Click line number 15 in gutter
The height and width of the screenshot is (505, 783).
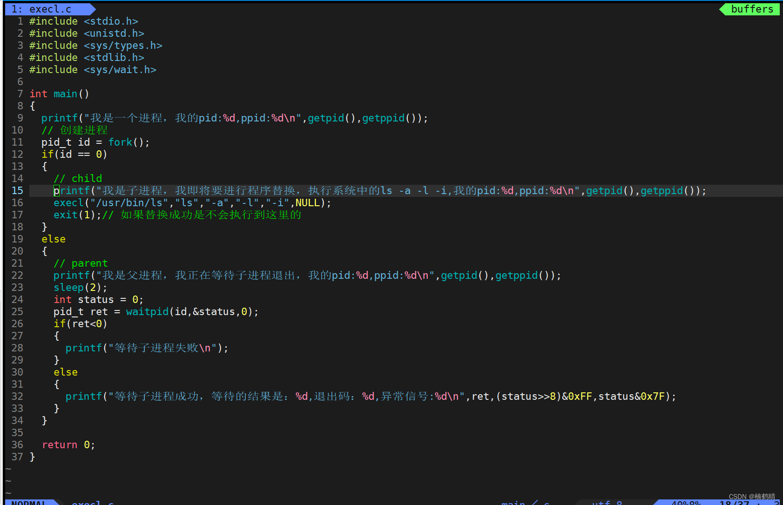17,191
